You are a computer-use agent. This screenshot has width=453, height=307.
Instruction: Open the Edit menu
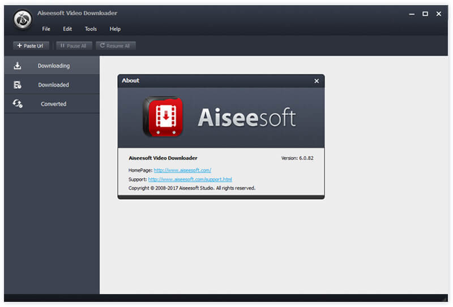67,29
